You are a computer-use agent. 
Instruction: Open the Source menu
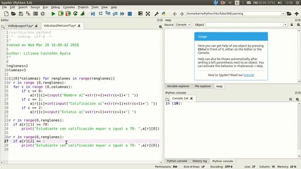point(35,7)
